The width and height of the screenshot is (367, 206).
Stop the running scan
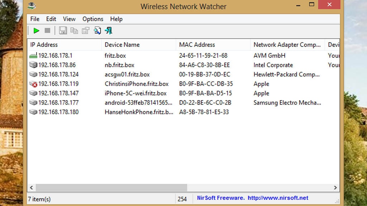pyautogui.click(x=47, y=30)
